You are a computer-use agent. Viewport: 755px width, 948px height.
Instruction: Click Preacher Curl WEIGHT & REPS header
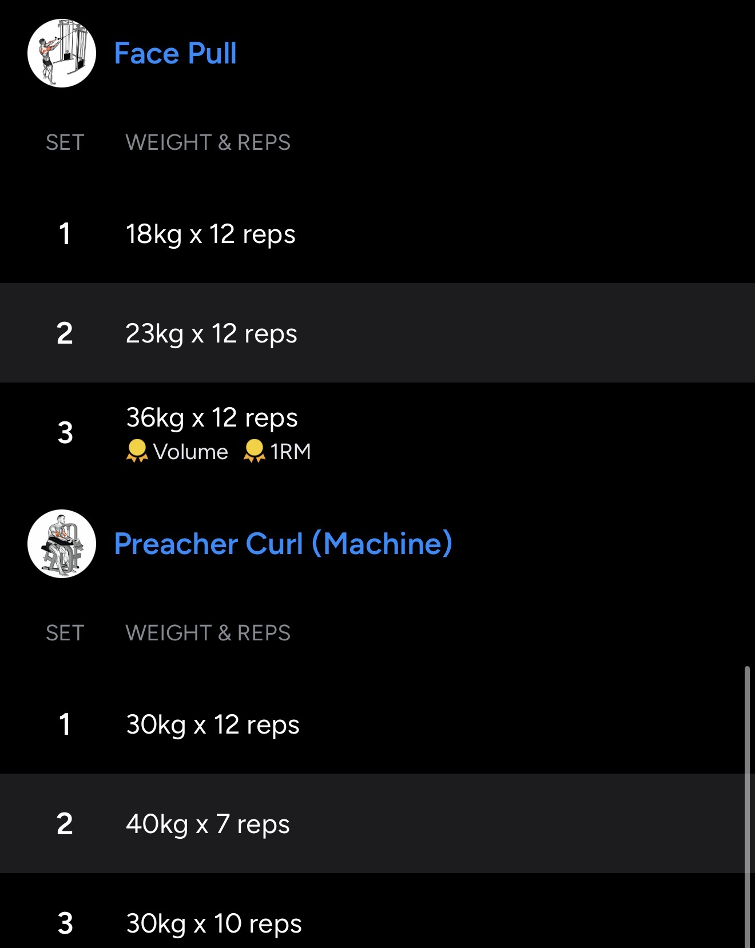pos(208,633)
